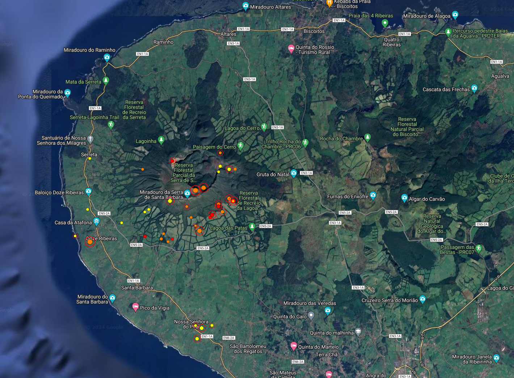Click the Miradouro Altares camera icon

(x=245, y=6)
